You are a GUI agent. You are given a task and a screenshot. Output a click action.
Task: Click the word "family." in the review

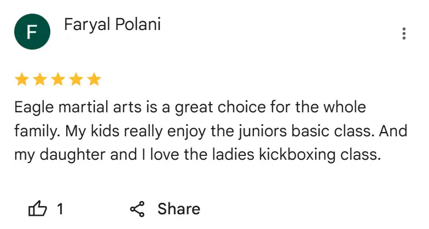point(37,131)
